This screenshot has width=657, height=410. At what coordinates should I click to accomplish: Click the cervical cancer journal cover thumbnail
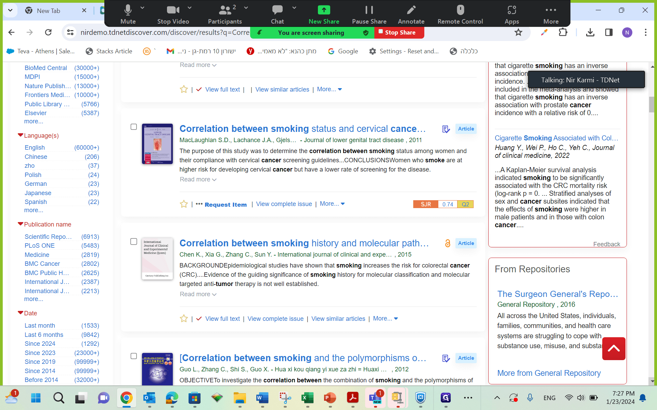click(x=157, y=144)
